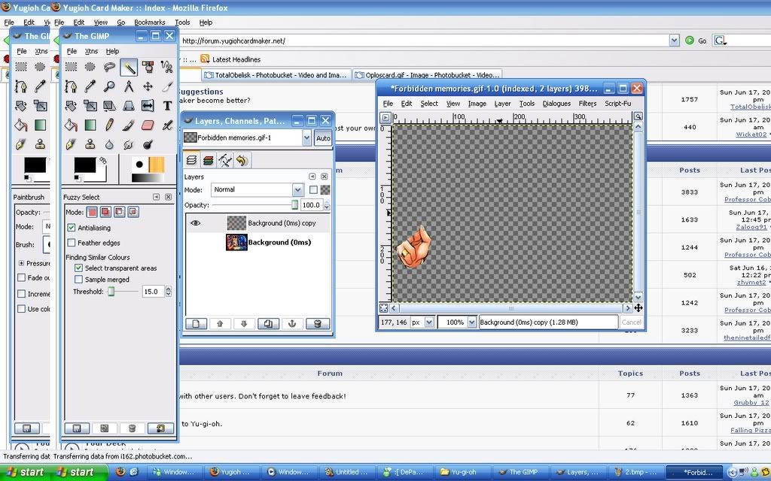Set Fuzzy Select mode to subtract from selection
771x481 pixels.
pyautogui.click(x=120, y=212)
